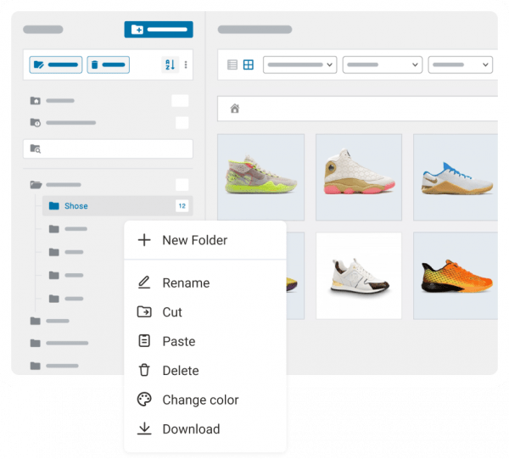
Task: Select the white and gold high-top thumbnail
Action: click(359, 177)
